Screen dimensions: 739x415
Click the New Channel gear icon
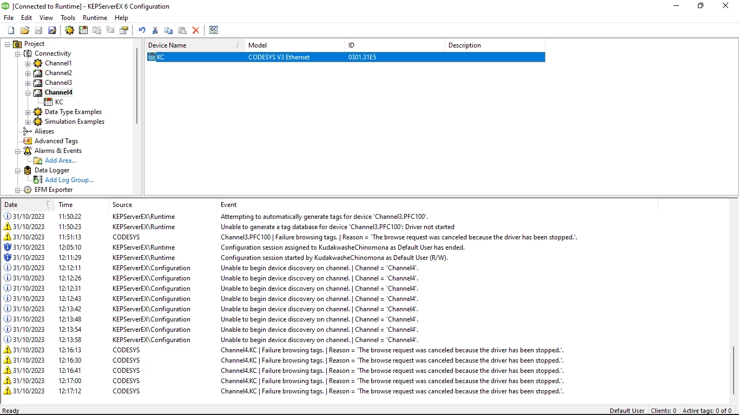click(70, 30)
